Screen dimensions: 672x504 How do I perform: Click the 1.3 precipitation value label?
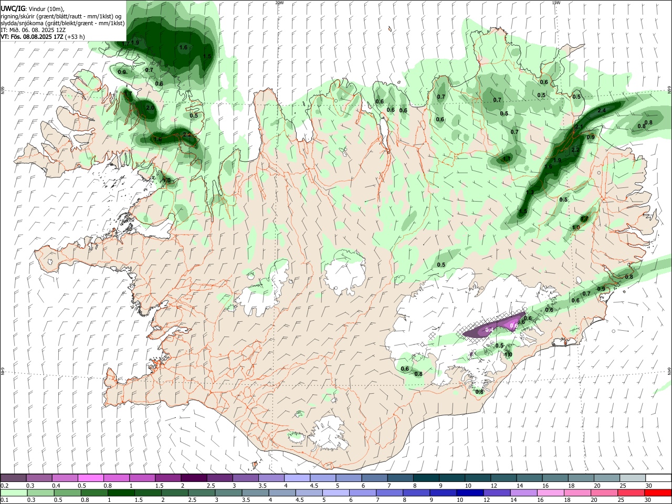tap(530, 193)
